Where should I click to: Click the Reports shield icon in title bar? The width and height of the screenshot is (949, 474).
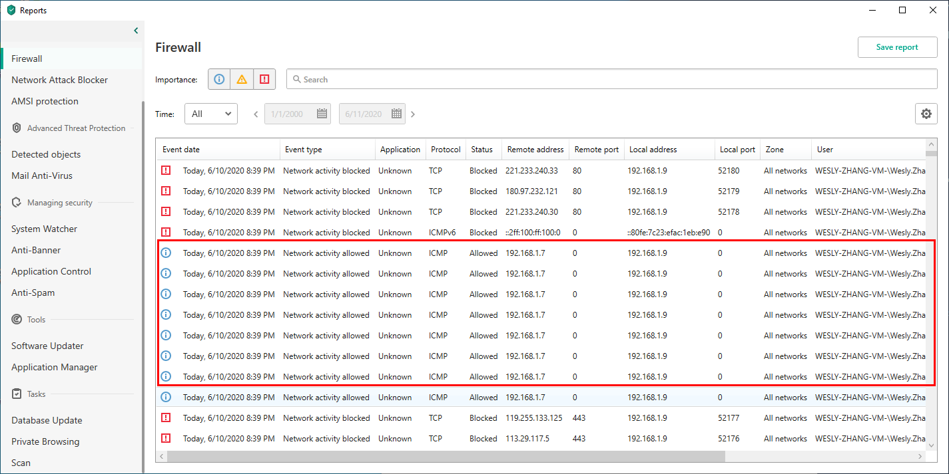pyautogui.click(x=11, y=10)
